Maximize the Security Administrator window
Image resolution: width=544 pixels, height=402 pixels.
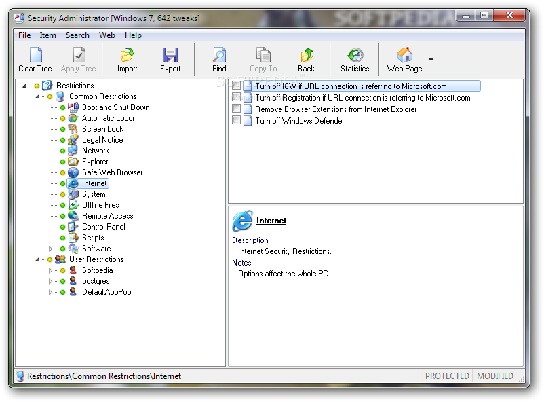[484, 16]
